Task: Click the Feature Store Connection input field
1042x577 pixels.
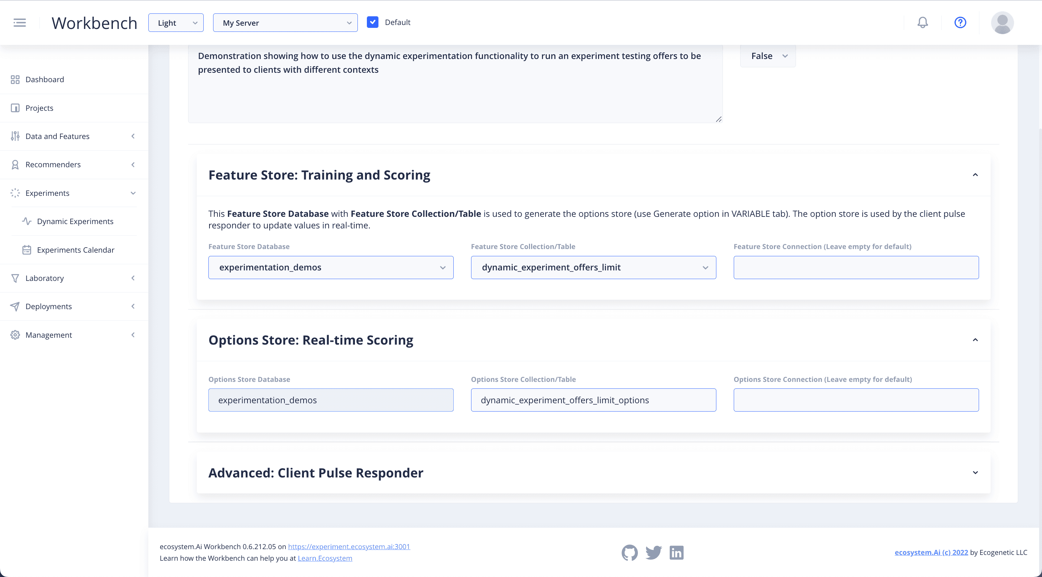Action: point(856,267)
